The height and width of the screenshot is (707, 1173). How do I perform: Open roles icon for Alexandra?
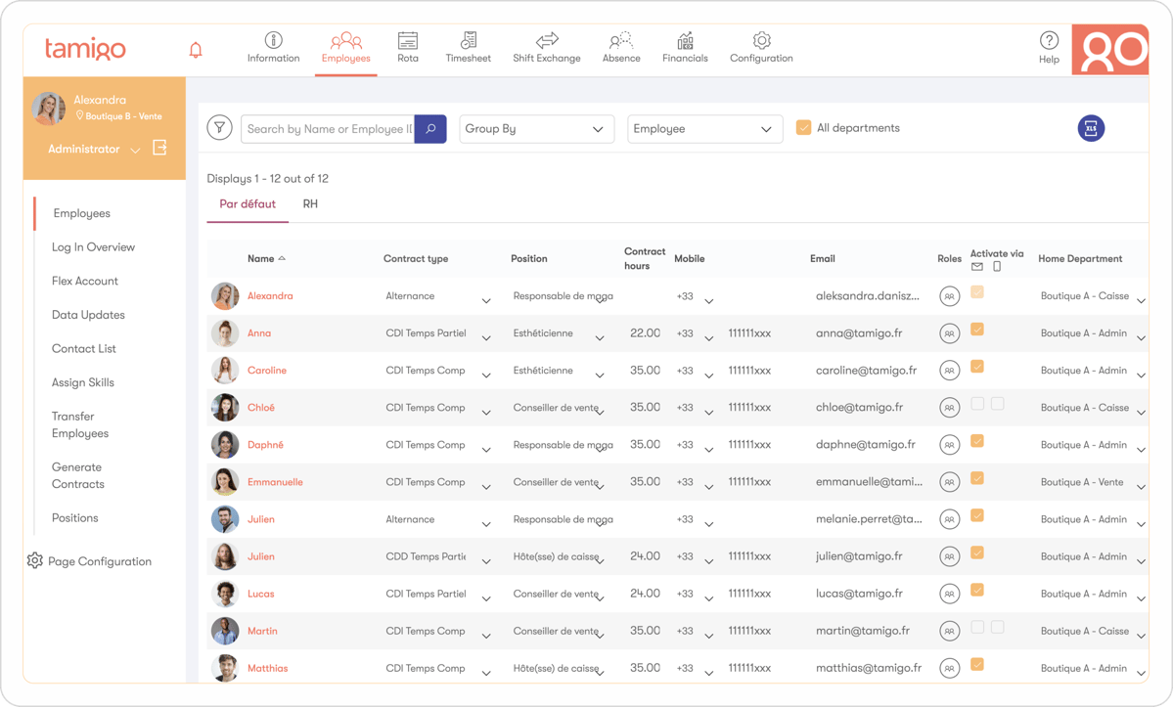(949, 296)
